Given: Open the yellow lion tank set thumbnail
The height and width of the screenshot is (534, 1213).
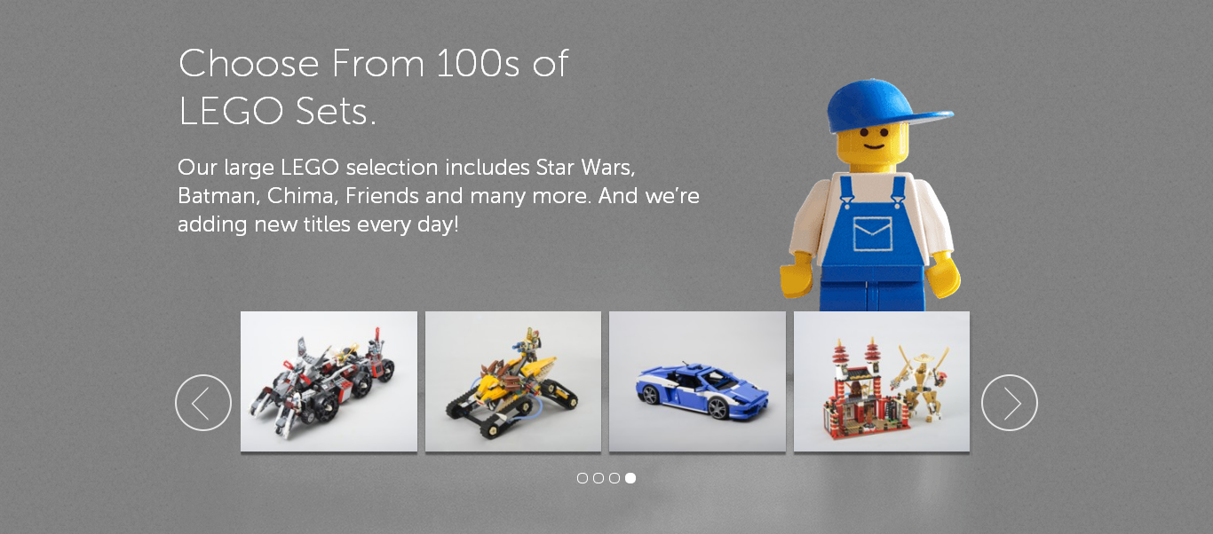Looking at the screenshot, I should (x=513, y=381).
